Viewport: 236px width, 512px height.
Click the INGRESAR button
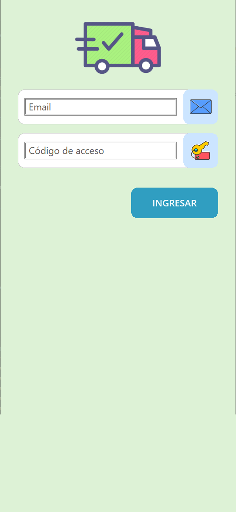pos(174,203)
